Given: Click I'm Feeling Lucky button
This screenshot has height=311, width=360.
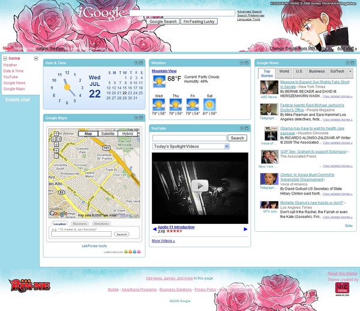Looking at the screenshot, I should pos(199,22).
